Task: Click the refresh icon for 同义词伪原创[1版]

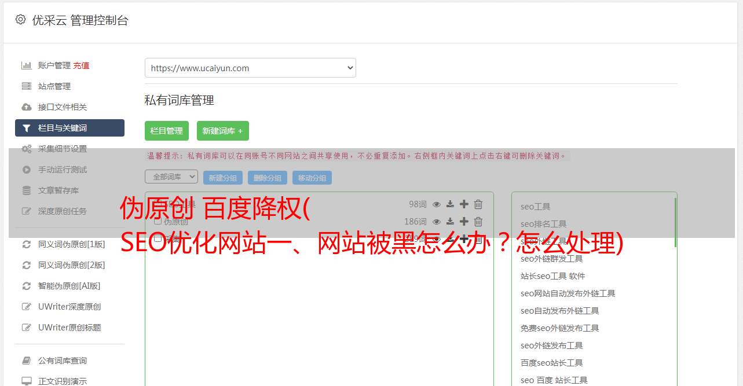Action: tap(27, 244)
